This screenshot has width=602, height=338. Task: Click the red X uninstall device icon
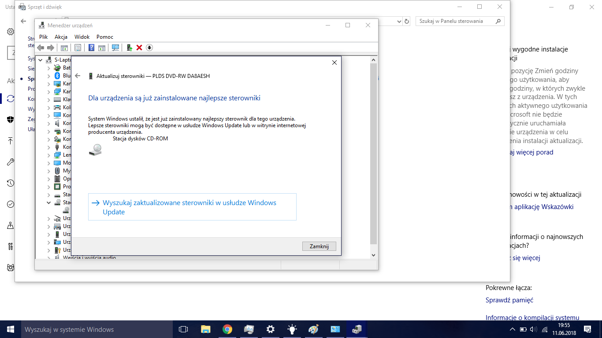pos(139,48)
